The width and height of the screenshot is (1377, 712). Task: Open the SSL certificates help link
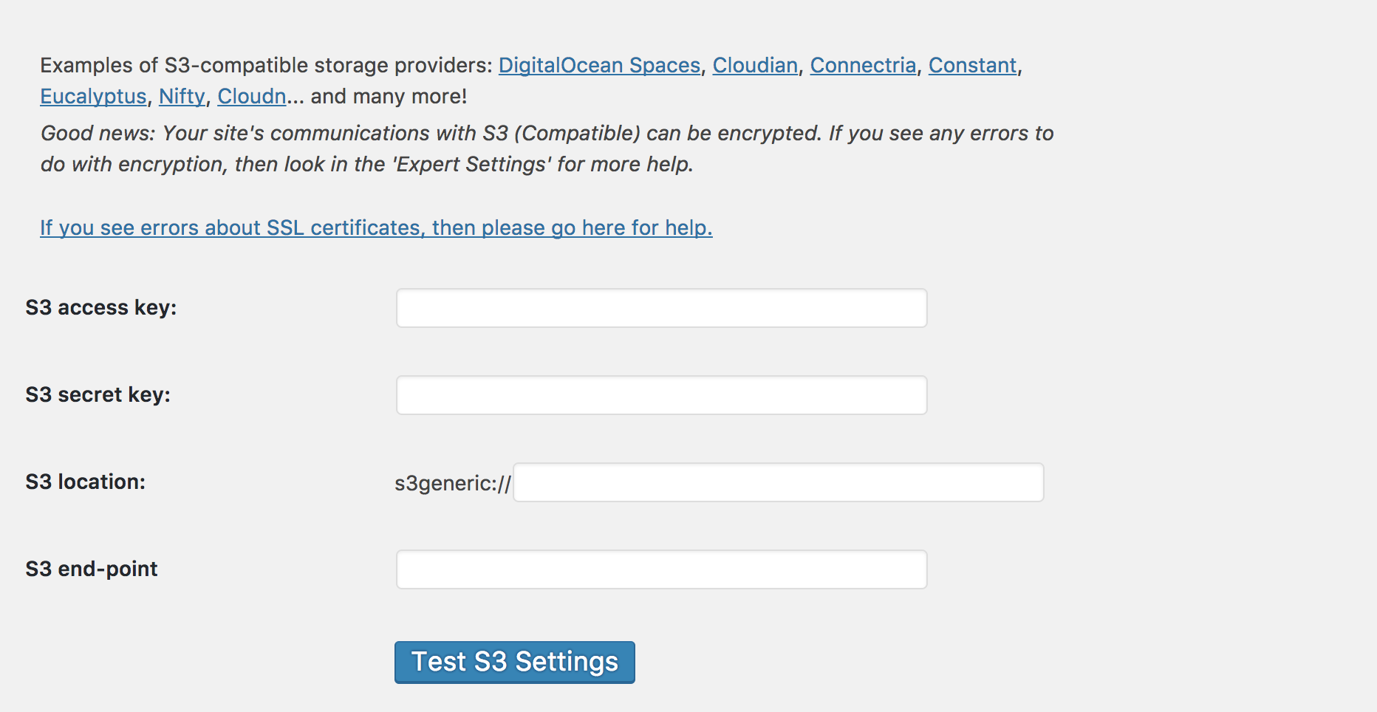(x=376, y=227)
